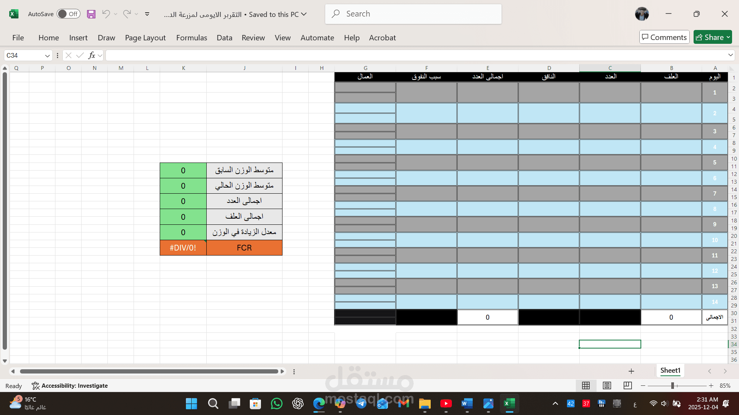Click the Redo arrow icon

(x=127, y=14)
